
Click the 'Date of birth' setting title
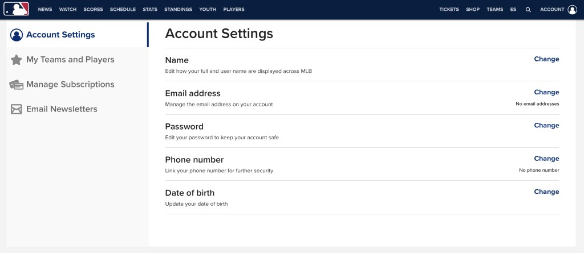(x=190, y=193)
